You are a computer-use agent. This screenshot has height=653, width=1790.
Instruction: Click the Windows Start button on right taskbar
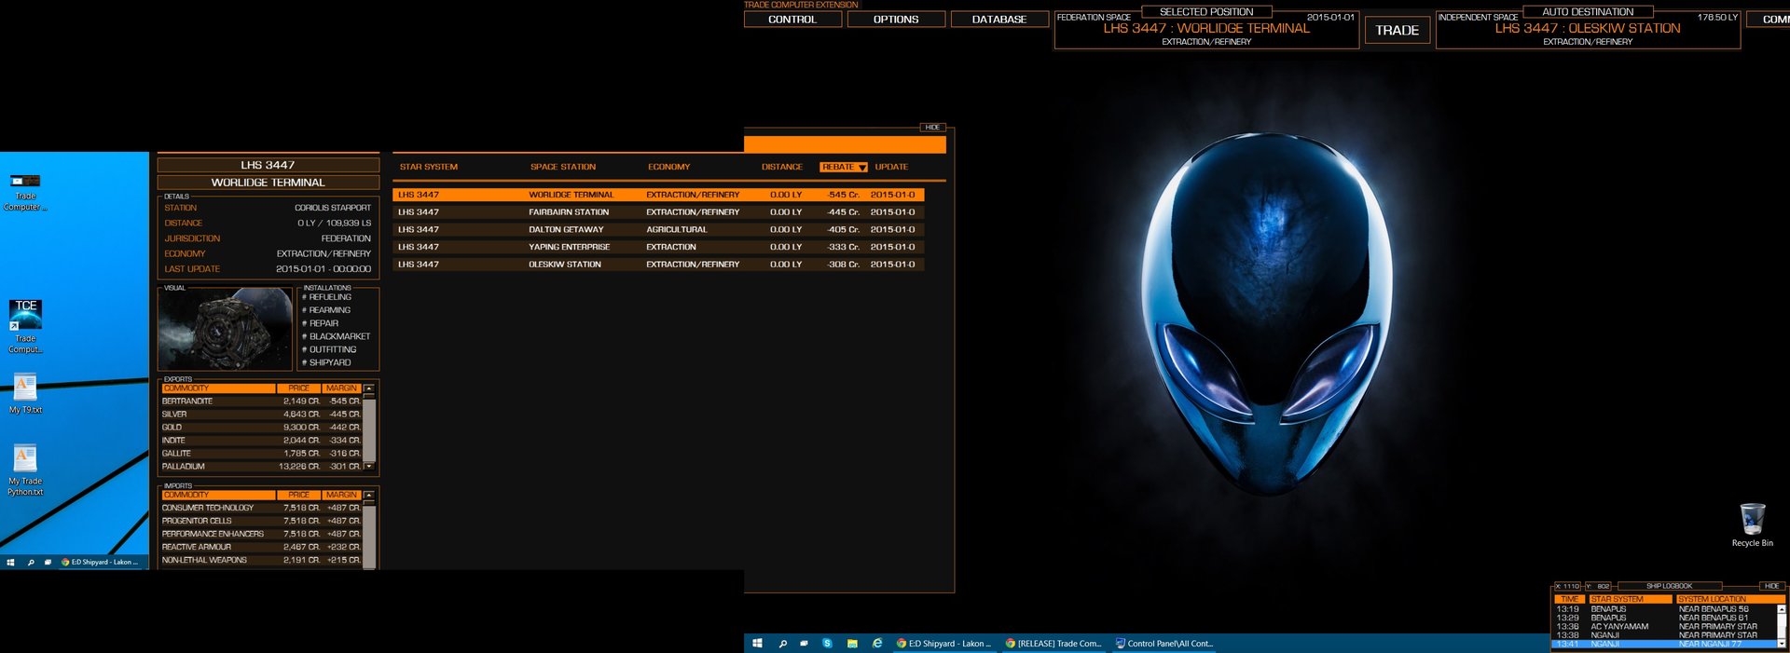click(x=757, y=643)
